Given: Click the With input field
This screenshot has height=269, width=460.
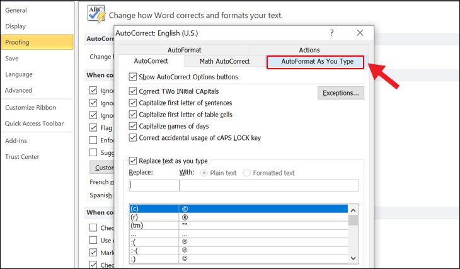Looking at the screenshot, I should click(269, 185).
